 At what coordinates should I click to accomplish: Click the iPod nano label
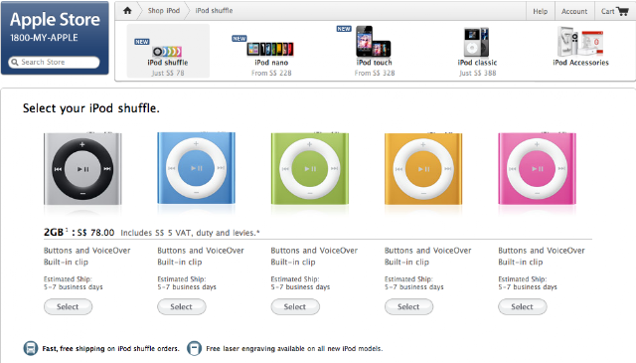tap(271, 63)
